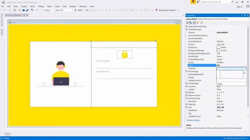This screenshot has height=140, width=250.
Task: Expand the Size property
Action: click(187, 107)
